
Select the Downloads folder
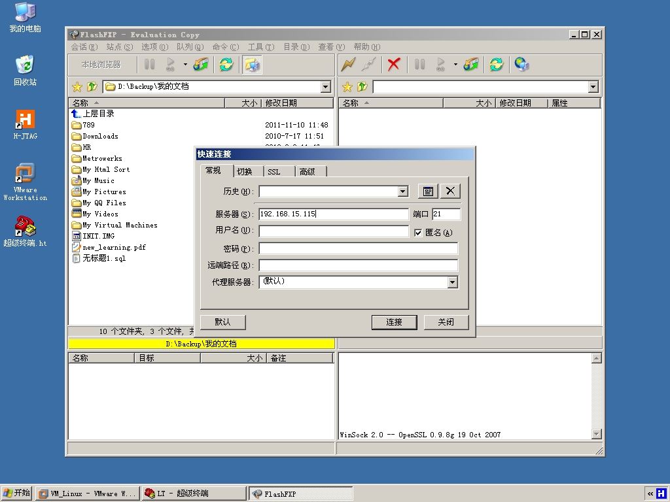click(x=100, y=136)
